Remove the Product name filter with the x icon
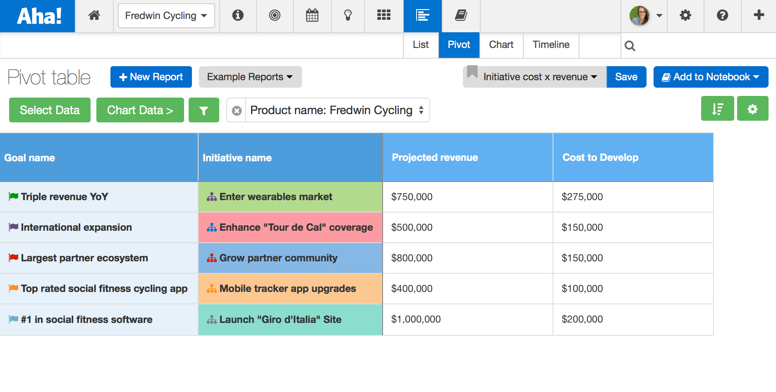 click(236, 110)
